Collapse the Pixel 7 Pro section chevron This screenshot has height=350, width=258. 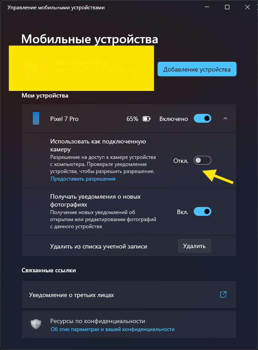click(225, 119)
